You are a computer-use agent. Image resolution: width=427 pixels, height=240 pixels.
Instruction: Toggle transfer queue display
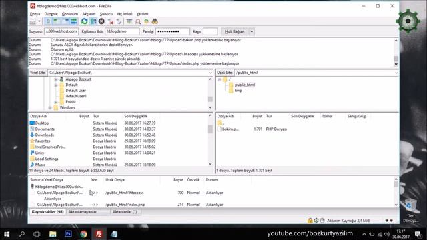click(x=74, y=21)
